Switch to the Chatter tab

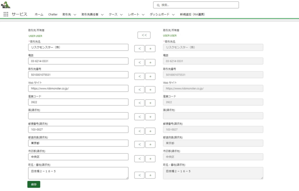[x=53, y=15]
